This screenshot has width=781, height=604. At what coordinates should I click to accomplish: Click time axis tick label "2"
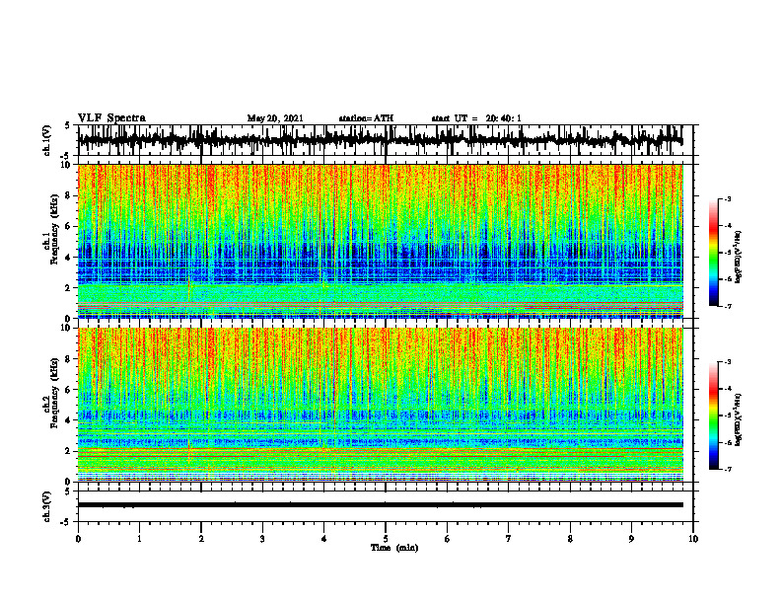tap(201, 539)
